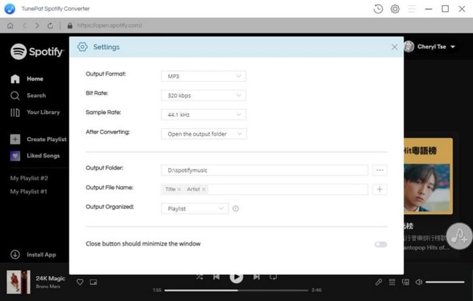Close the Settings dialog
Image resolution: width=473 pixels, height=301 pixels.
click(x=394, y=47)
